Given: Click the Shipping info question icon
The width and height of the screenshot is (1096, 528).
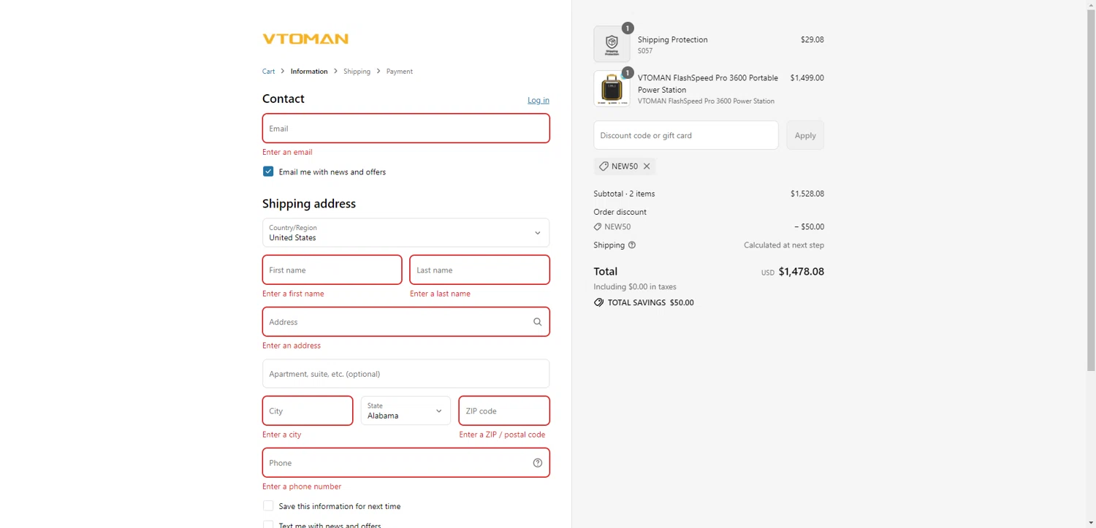Looking at the screenshot, I should click(x=632, y=245).
